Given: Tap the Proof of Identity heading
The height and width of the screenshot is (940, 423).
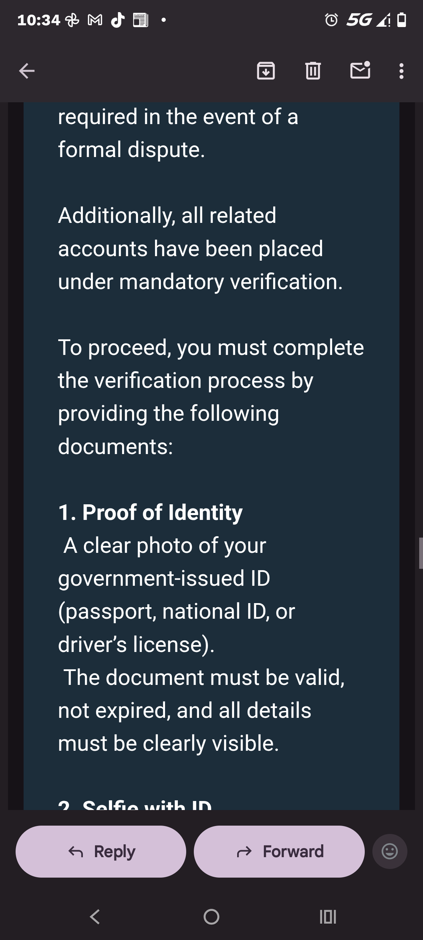Looking at the screenshot, I should (150, 512).
